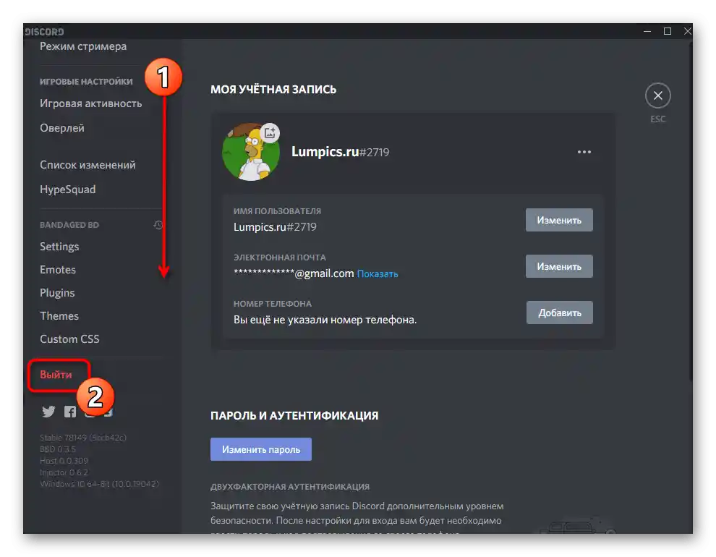
Task: Click the bold Lumpics.ru#2719 profile name
Action: click(x=340, y=152)
